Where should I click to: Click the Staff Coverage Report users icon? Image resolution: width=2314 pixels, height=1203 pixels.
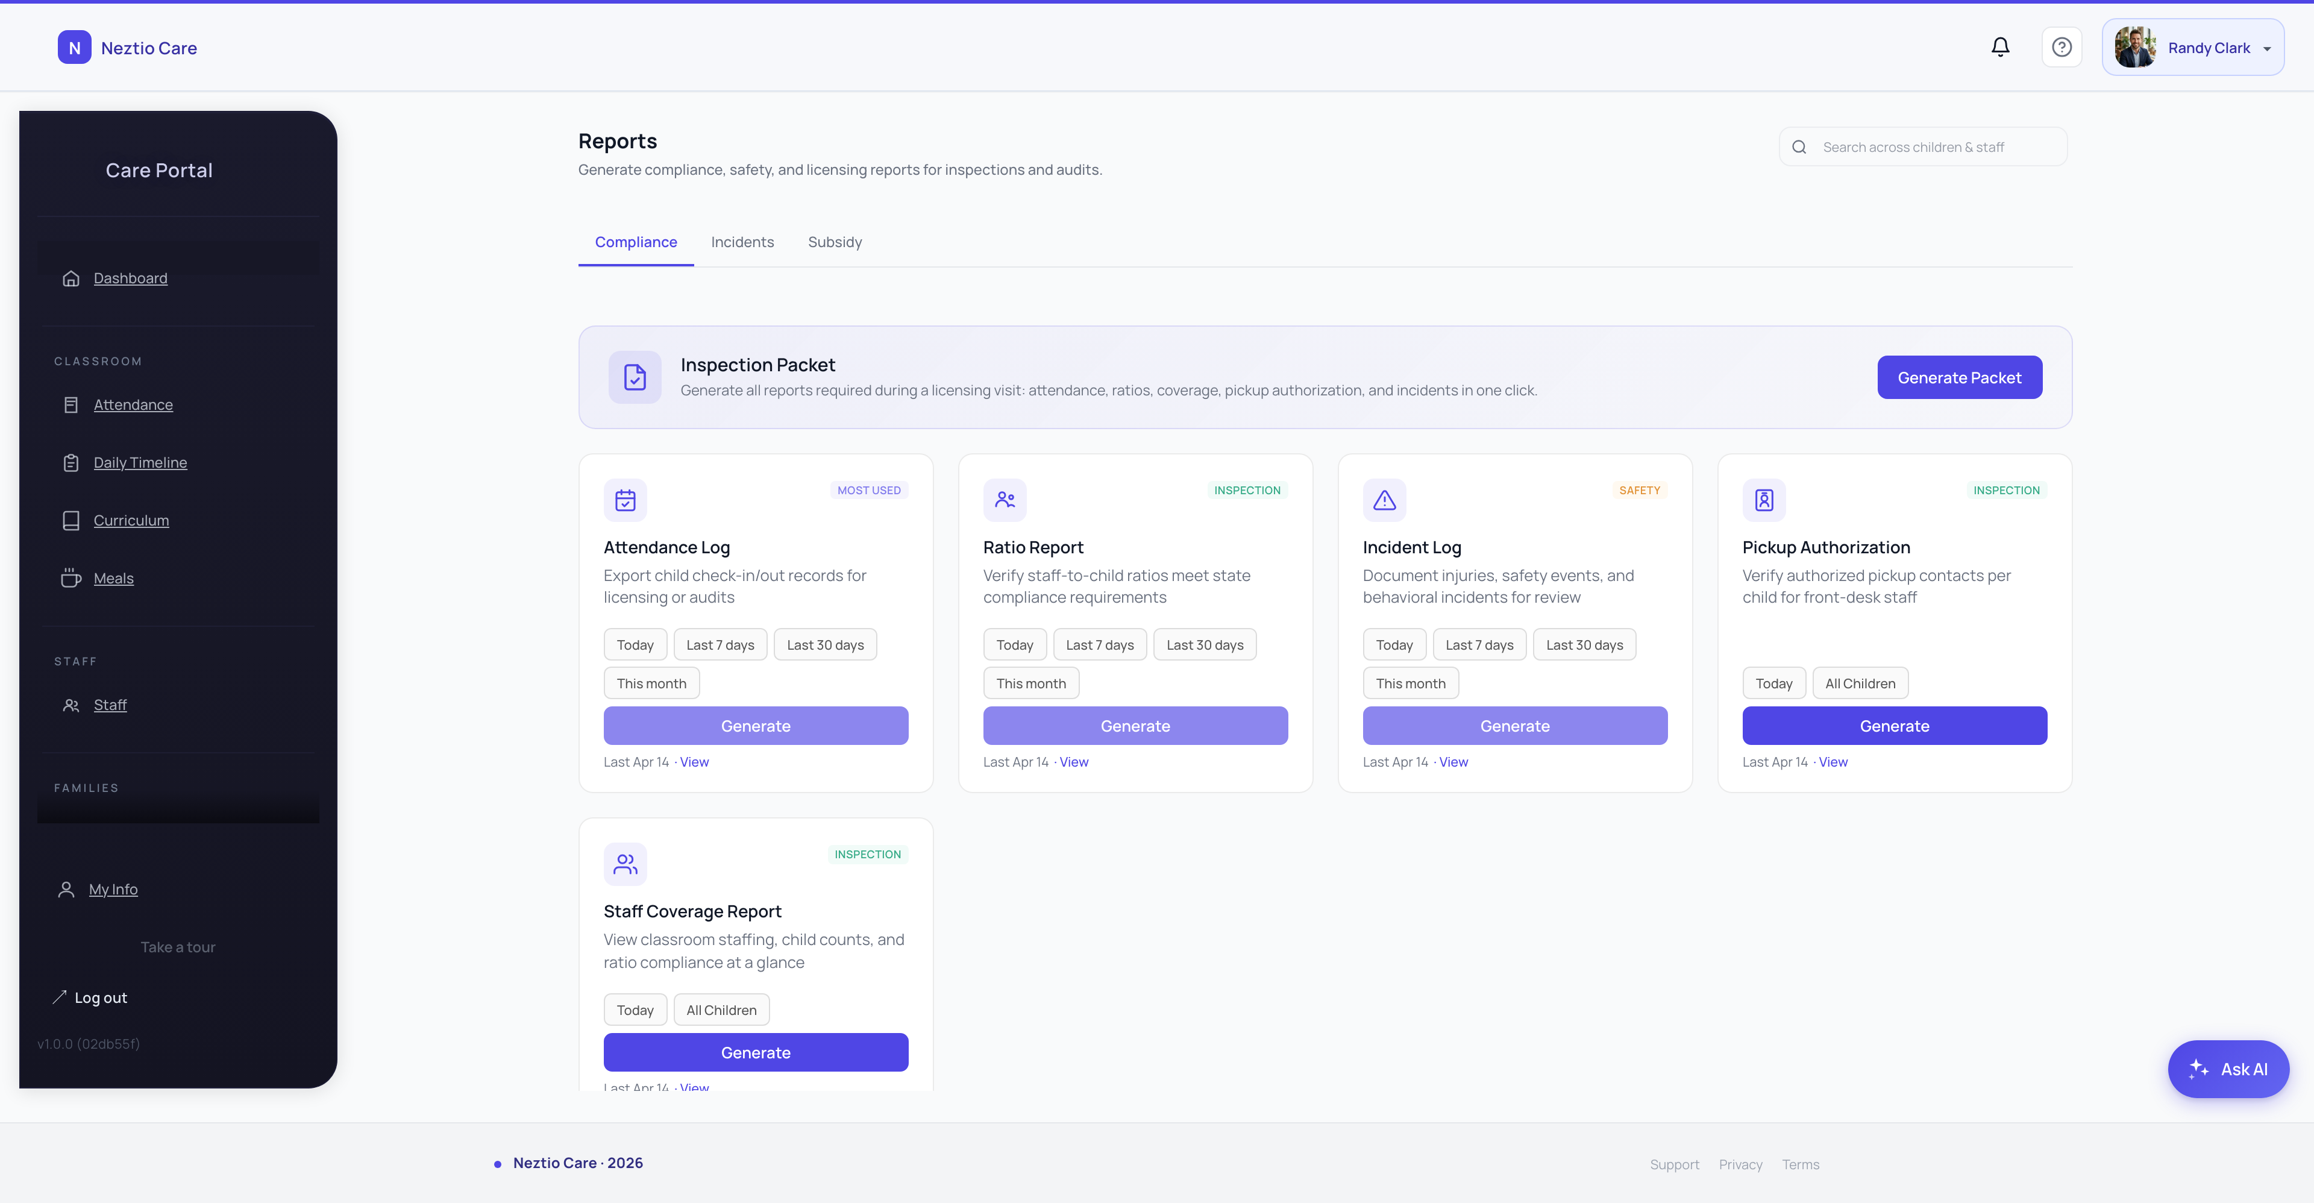tap(626, 864)
